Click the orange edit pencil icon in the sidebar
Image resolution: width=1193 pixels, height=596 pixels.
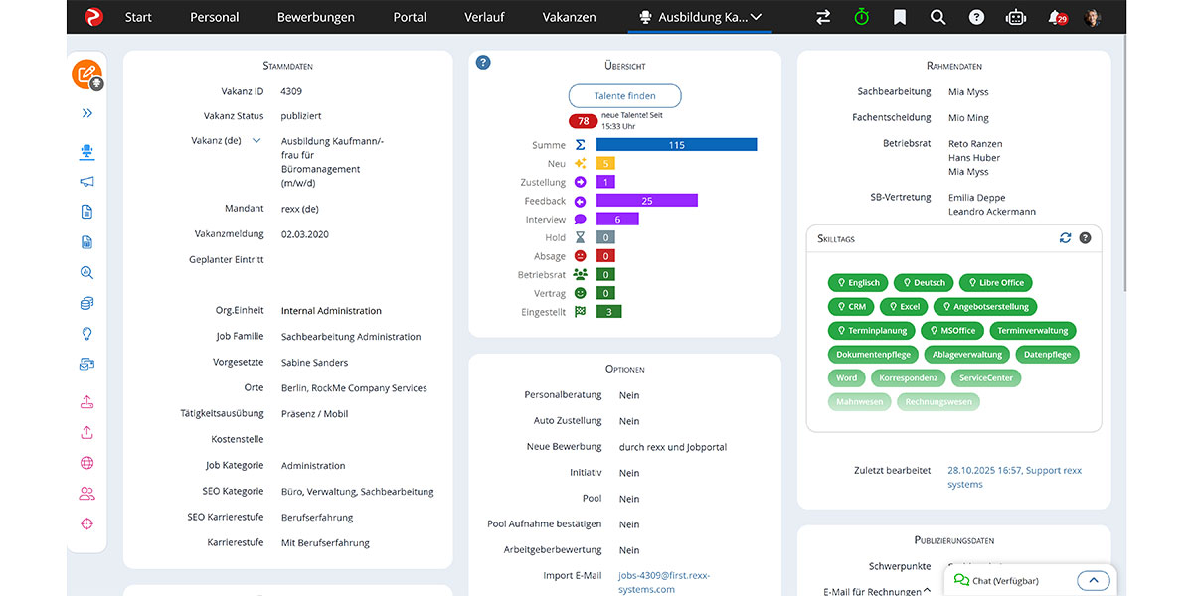(85, 73)
